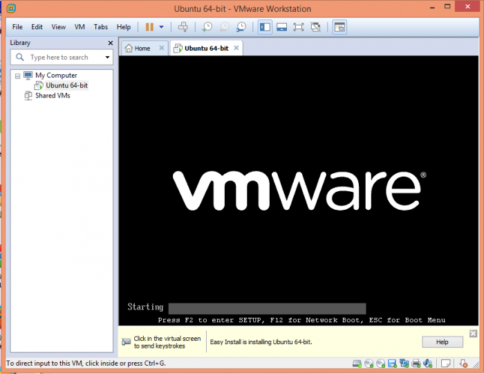
Task: Open the VM menu
Action: pyautogui.click(x=80, y=27)
